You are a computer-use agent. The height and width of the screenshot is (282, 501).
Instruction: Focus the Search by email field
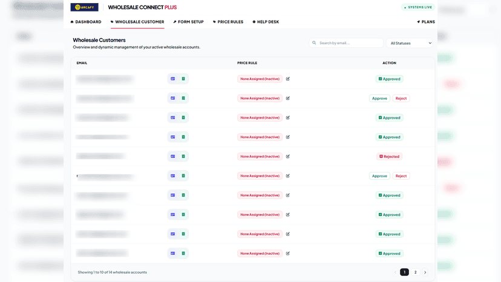pyautogui.click(x=346, y=43)
